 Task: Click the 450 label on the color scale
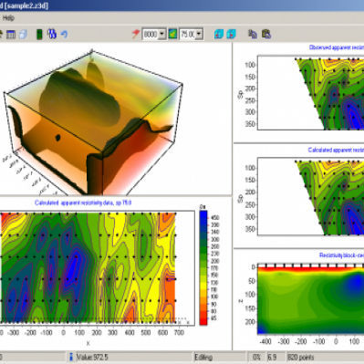[x=214, y=218]
